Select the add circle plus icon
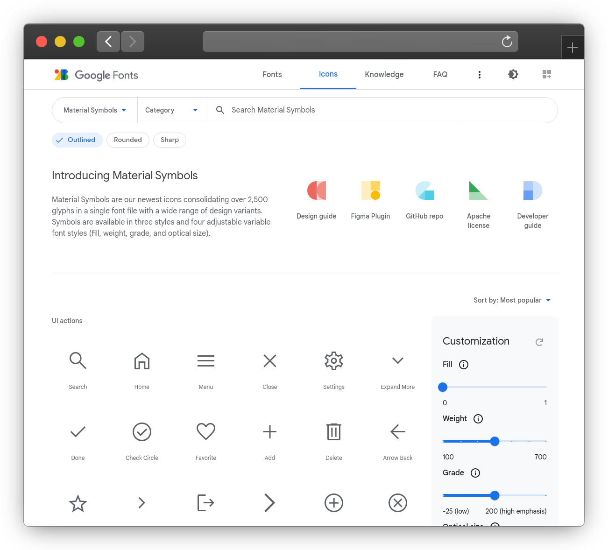 (x=334, y=503)
